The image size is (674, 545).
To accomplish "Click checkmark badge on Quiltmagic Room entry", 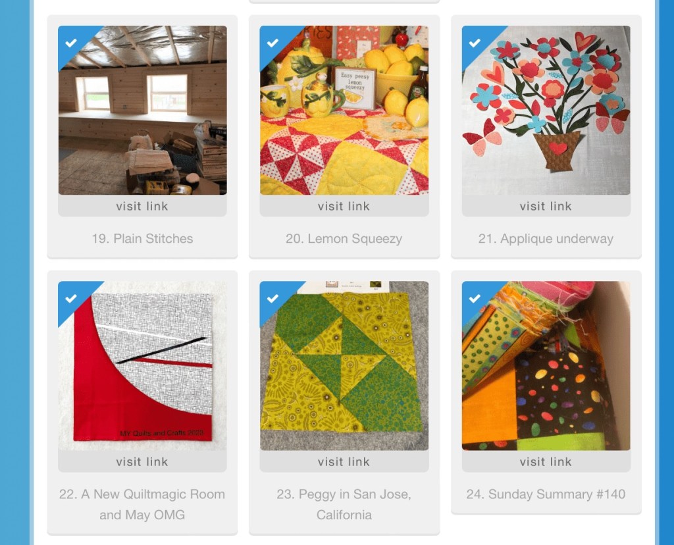I will click(71, 298).
